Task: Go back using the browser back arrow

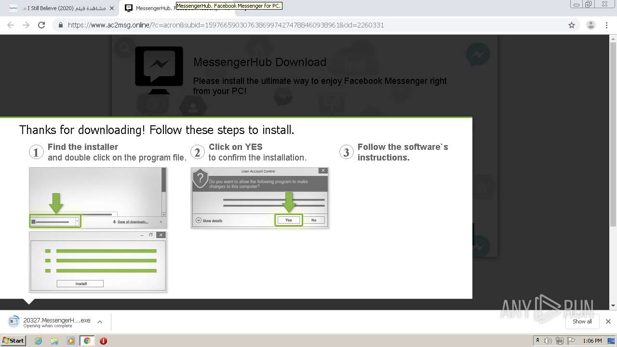Action: 11,25
